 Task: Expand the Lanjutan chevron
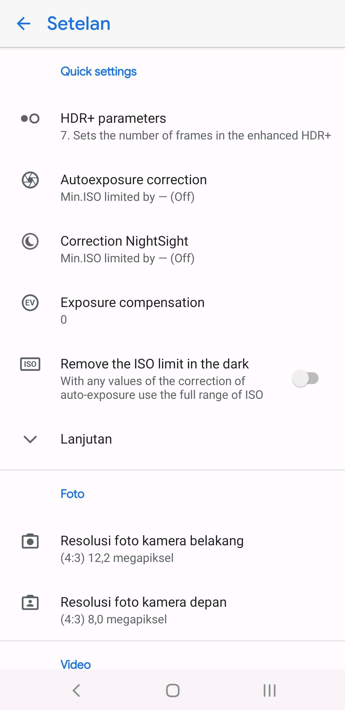pos(30,439)
